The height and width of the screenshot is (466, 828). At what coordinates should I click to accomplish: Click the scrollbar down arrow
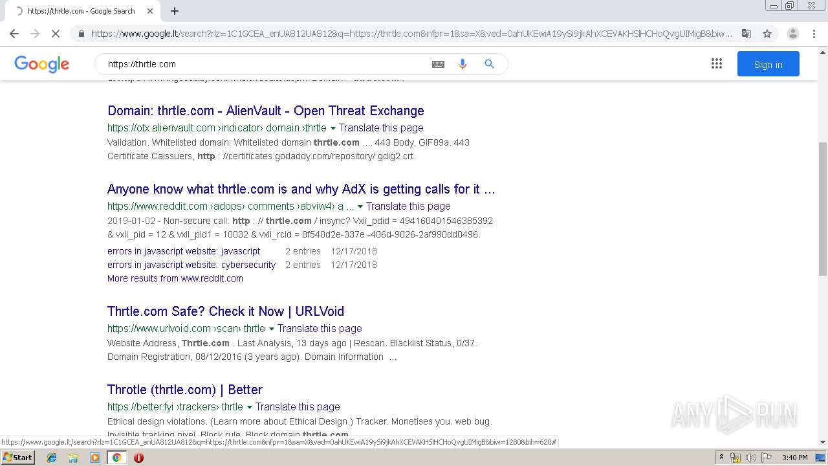click(823, 443)
